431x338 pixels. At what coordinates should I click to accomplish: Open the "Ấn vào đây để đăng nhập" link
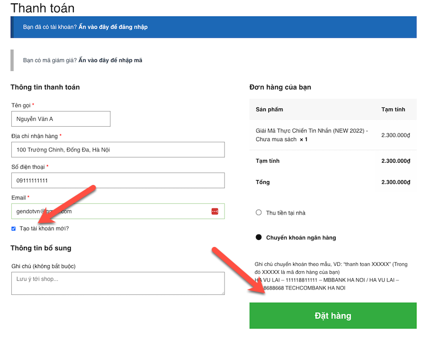click(113, 27)
